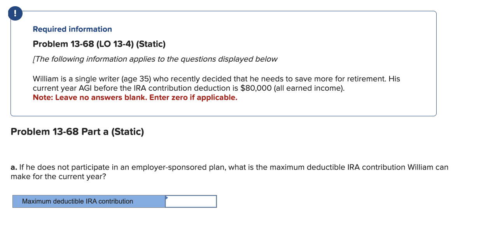479x252 pixels.
Task: Click the bold letter a before the question
Action: click(x=12, y=167)
